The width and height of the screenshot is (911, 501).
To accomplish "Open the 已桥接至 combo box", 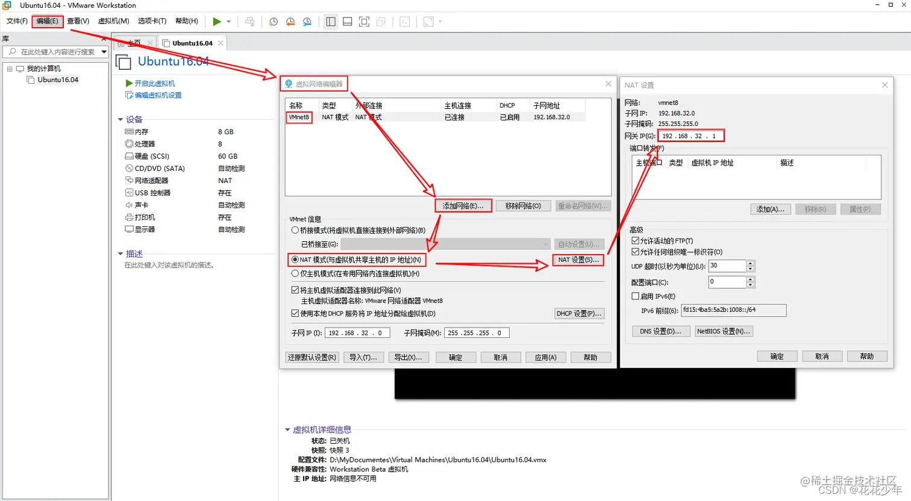I will coord(445,244).
